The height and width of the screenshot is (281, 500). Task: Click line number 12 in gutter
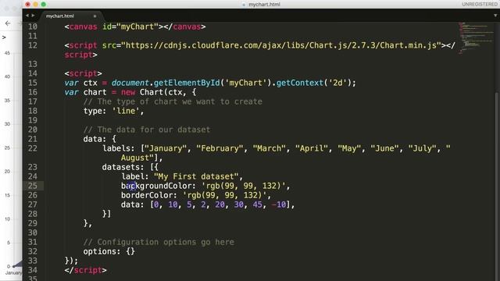click(33, 45)
